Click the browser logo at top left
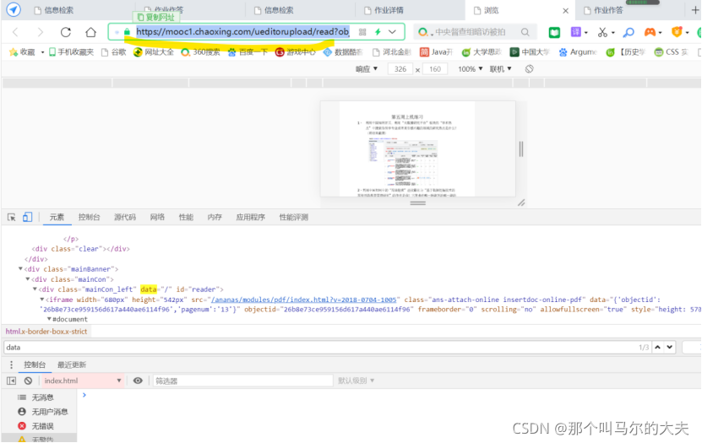The height and width of the screenshot is (443, 702). click(x=14, y=9)
